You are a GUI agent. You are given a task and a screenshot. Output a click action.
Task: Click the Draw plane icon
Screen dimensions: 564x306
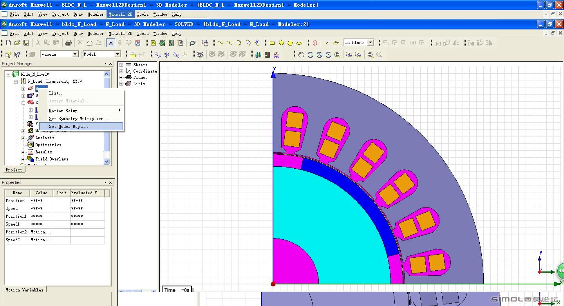[x=336, y=43]
